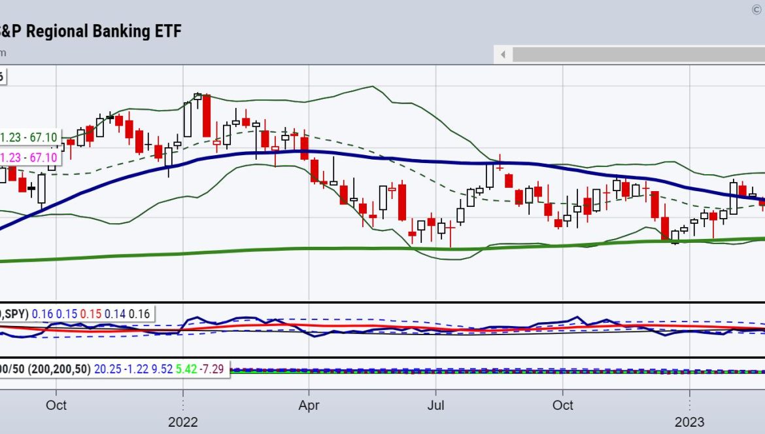Click the black '0.16' indicator value
This screenshot has height=434, width=765.
click(x=139, y=314)
